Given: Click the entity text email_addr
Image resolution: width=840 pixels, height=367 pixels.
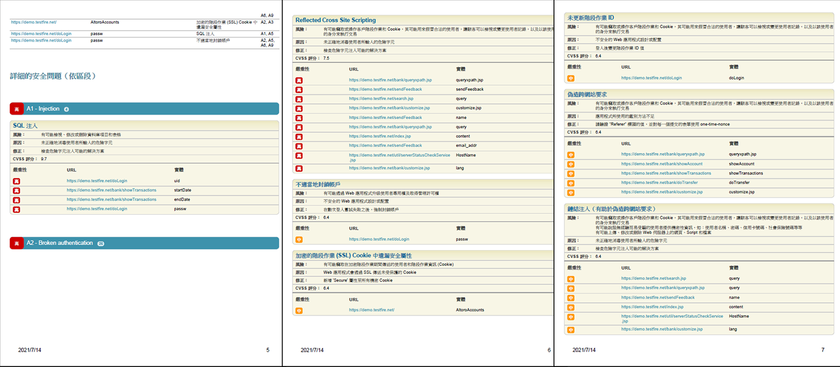Looking at the screenshot, I should click(x=466, y=146).
